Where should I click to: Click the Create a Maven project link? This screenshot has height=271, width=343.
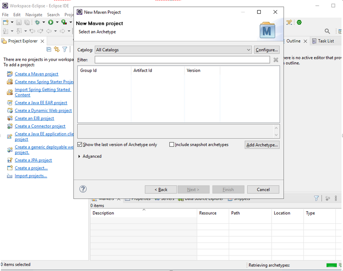pyautogui.click(x=37, y=74)
